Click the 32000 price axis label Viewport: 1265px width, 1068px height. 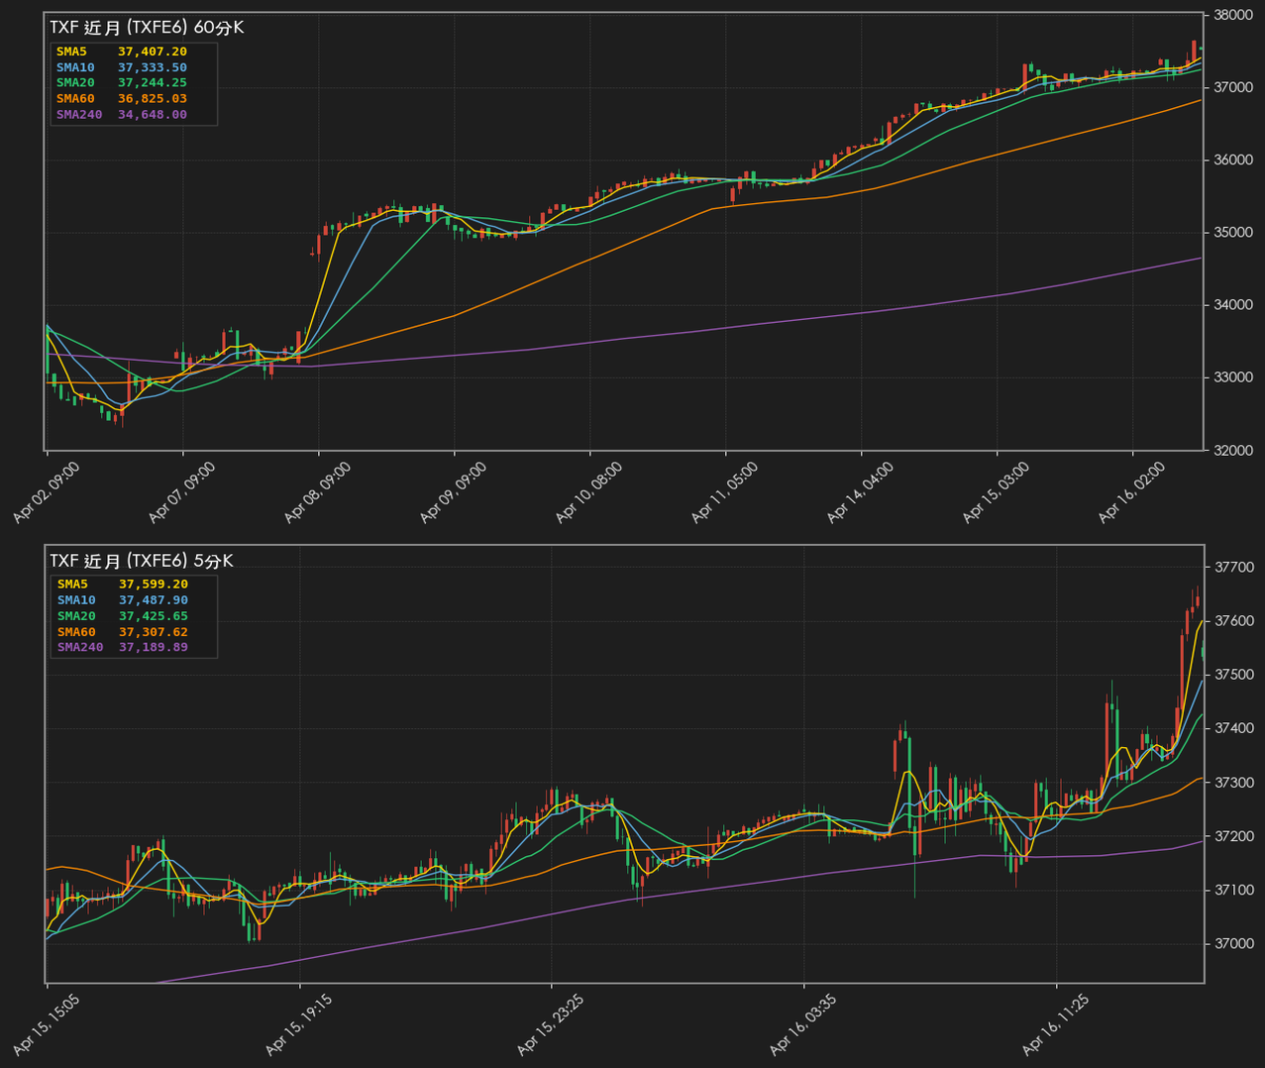tap(1231, 451)
